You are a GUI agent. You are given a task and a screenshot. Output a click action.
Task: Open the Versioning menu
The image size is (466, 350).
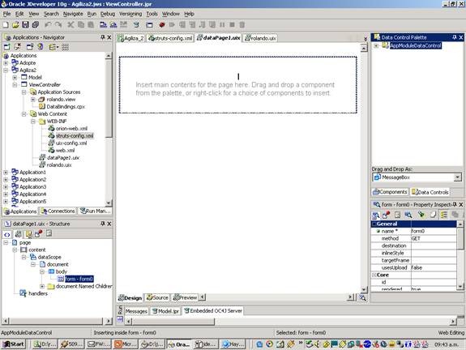click(130, 14)
